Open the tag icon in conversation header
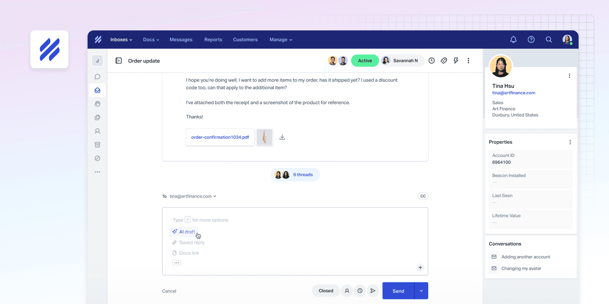The image size is (609, 304). pos(444,61)
